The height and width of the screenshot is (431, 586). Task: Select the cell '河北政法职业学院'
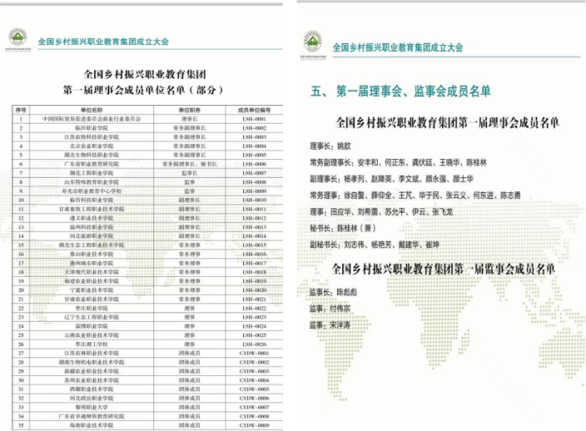tap(91, 398)
